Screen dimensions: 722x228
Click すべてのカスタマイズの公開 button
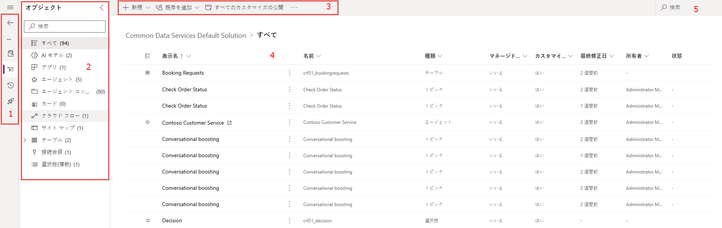pyautogui.click(x=244, y=8)
